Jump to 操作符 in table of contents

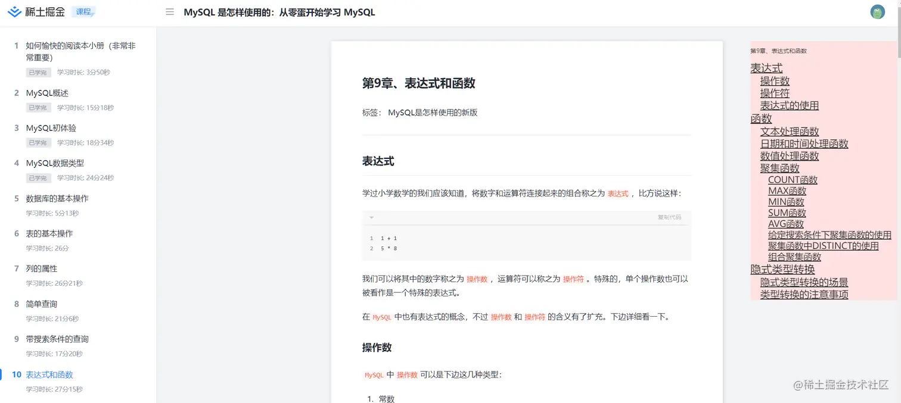775,93
